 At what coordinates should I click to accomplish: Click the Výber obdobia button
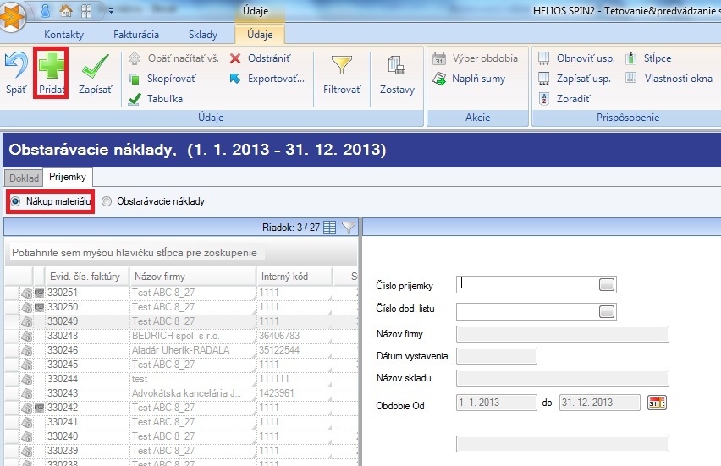pos(476,58)
